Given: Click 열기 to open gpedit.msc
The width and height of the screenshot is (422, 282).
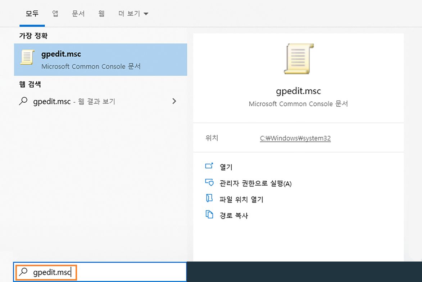Looking at the screenshot, I should tap(226, 167).
